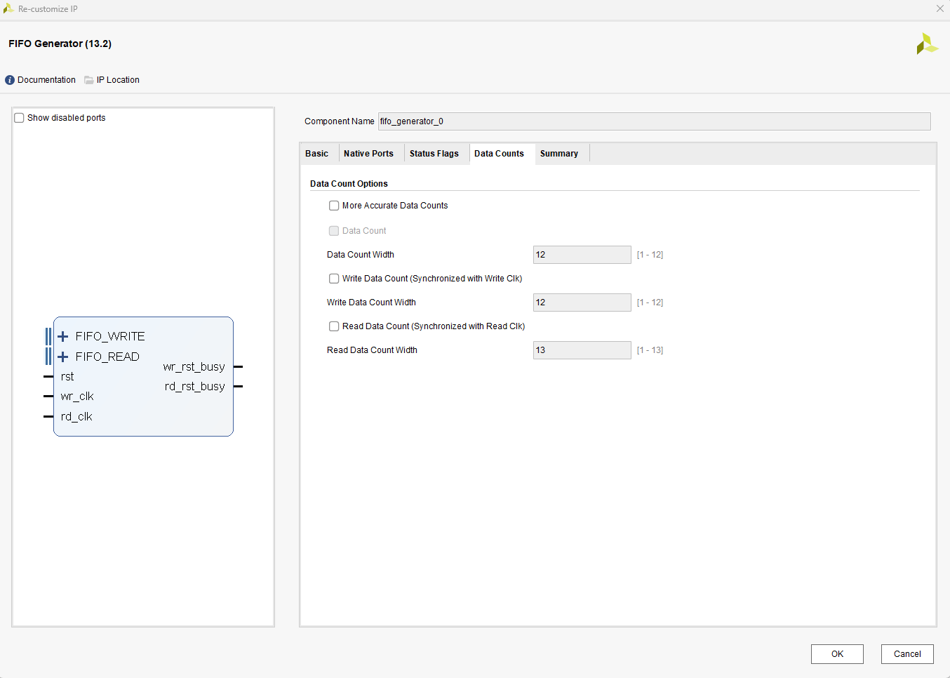Open the Documentation info icon
The width and height of the screenshot is (950, 678).
10,80
